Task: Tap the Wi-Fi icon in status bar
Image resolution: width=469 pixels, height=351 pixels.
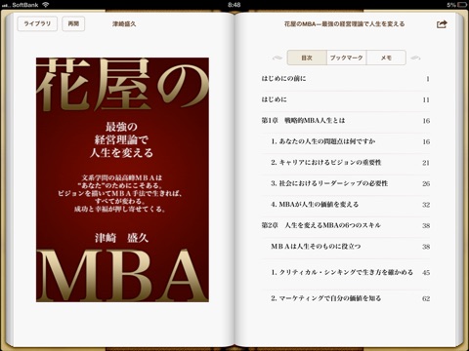Action: [46, 5]
